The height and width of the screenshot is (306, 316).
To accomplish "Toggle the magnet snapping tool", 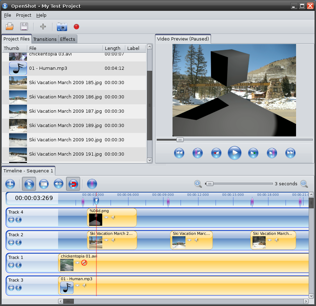I will click(x=73, y=184).
